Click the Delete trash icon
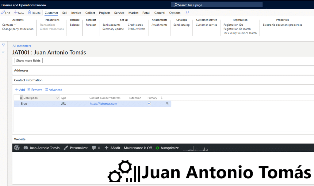 (29, 13)
